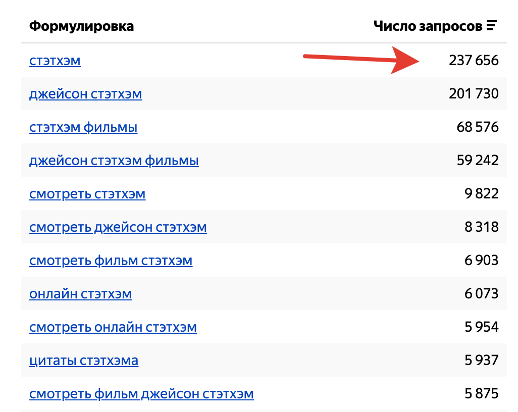This screenshot has height=412, width=518.
Task: Click the 68 576 count value
Action: 477,128
